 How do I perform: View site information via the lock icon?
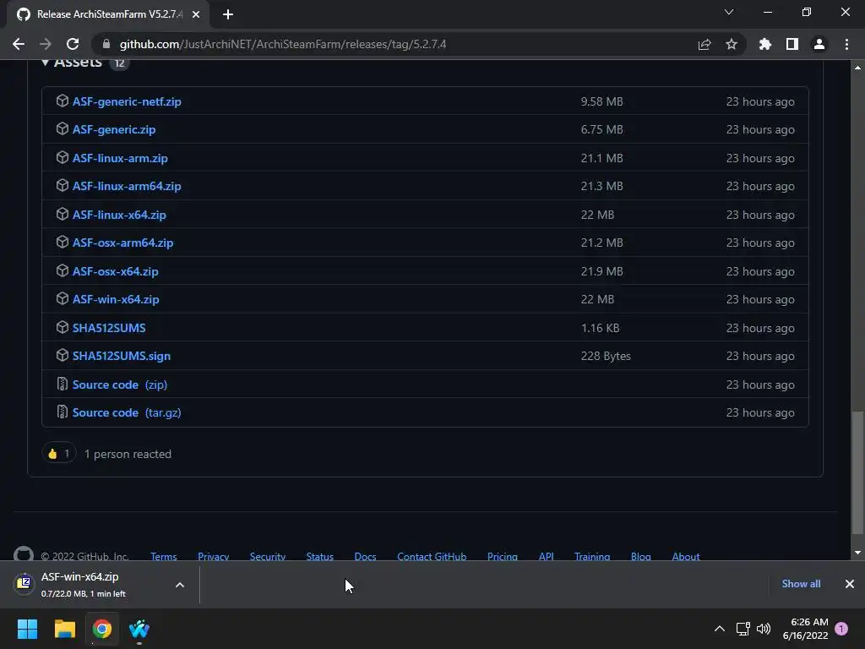click(106, 44)
